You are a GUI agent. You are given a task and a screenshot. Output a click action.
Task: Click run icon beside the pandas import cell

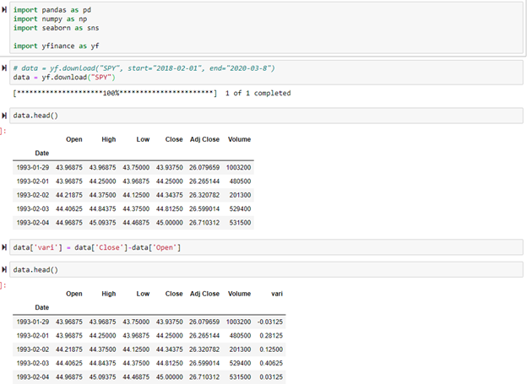(x=5, y=9)
